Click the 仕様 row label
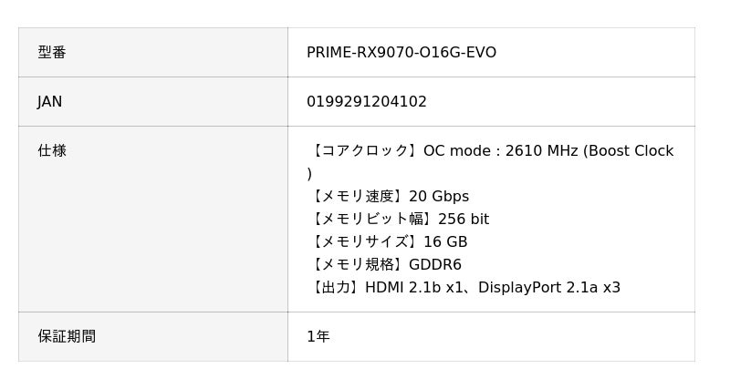Image resolution: width=730 pixels, height=389 pixels. coord(52,151)
